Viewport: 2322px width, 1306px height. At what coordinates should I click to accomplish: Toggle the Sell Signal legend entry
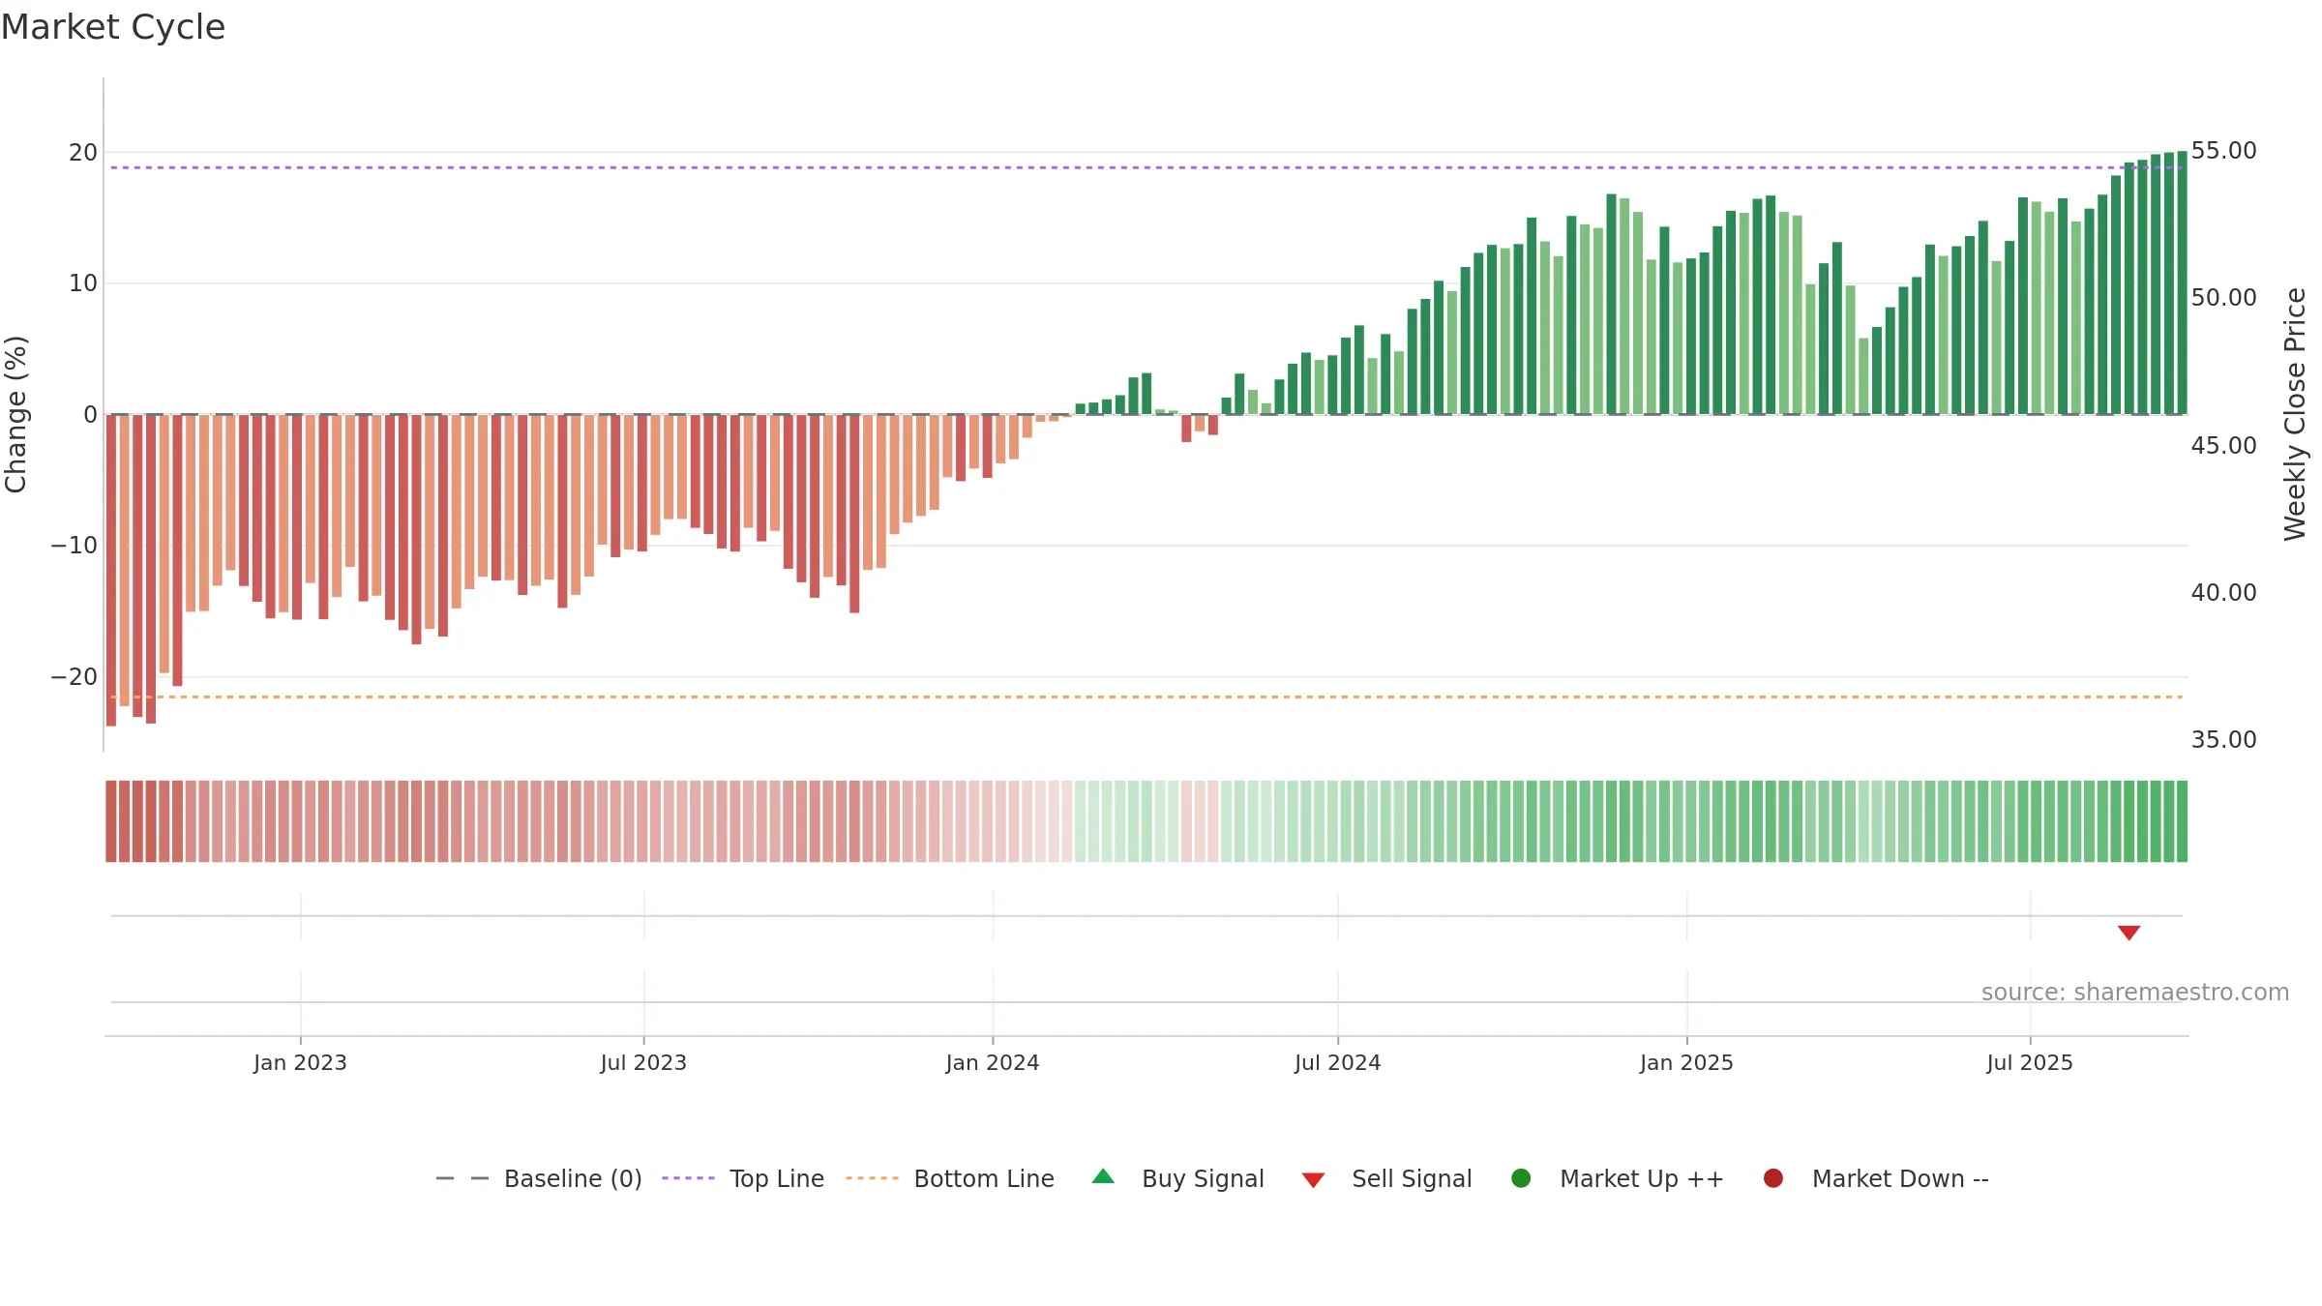tap(1386, 1178)
